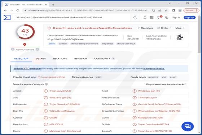Viewport: 202px width, 135px height.
Task: Toggle dark mode moon icon
Action: click(167, 18)
